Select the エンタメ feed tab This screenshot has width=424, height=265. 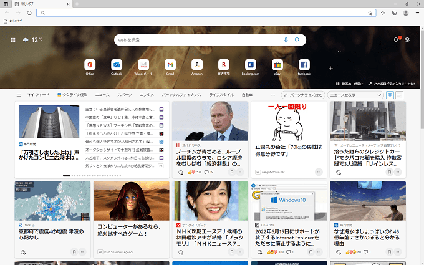[x=147, y=95]
